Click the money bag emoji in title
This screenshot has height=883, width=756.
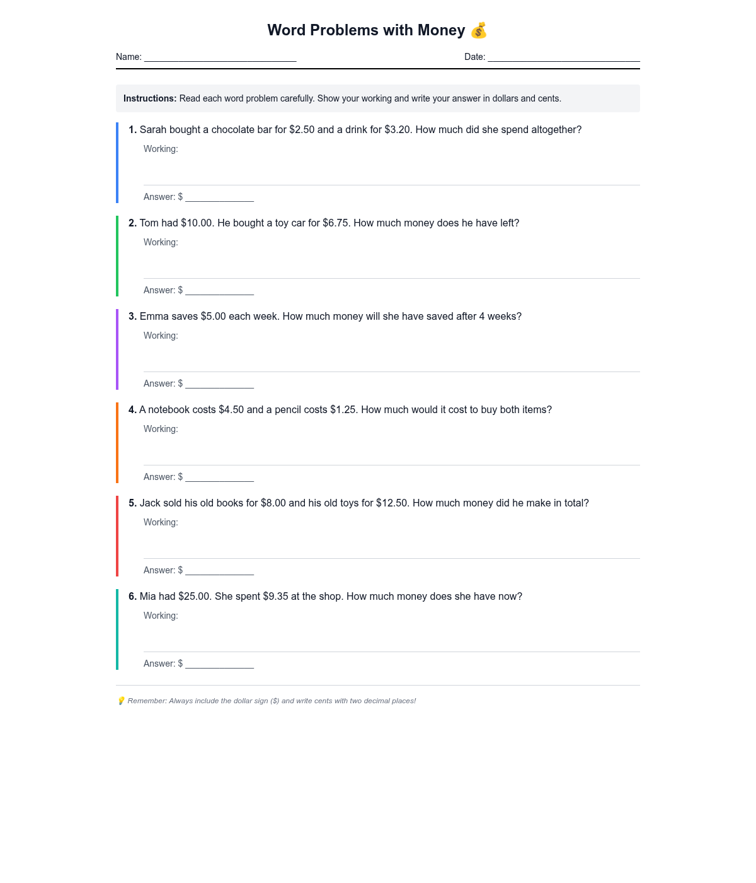(x=479, y=30)
